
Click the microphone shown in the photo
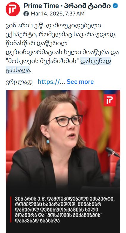[112, 152]
